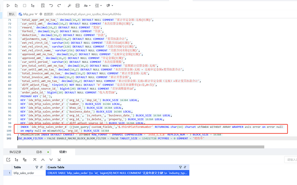Click the datasource icon before 数据源

coord(41,14)
